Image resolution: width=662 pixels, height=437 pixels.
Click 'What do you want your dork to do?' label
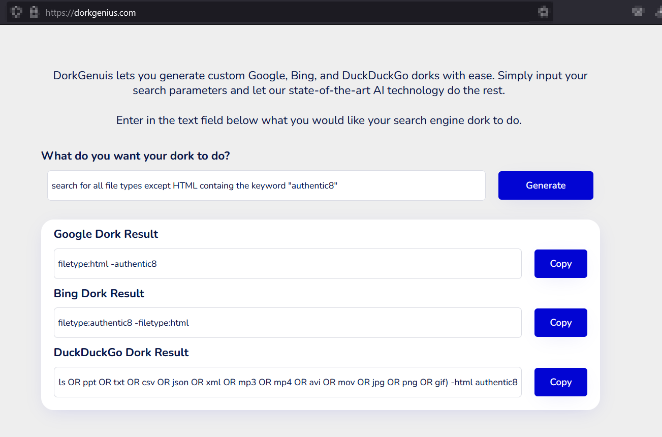point(136,156)
